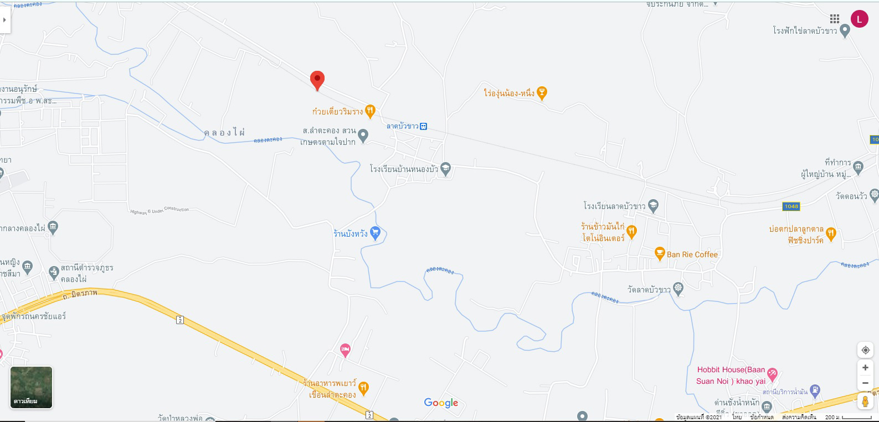Image resolution: width=879 pixels, height=422 pixels.
Task: Switch to the satellite view thumbnail
Action: (32, 388)
